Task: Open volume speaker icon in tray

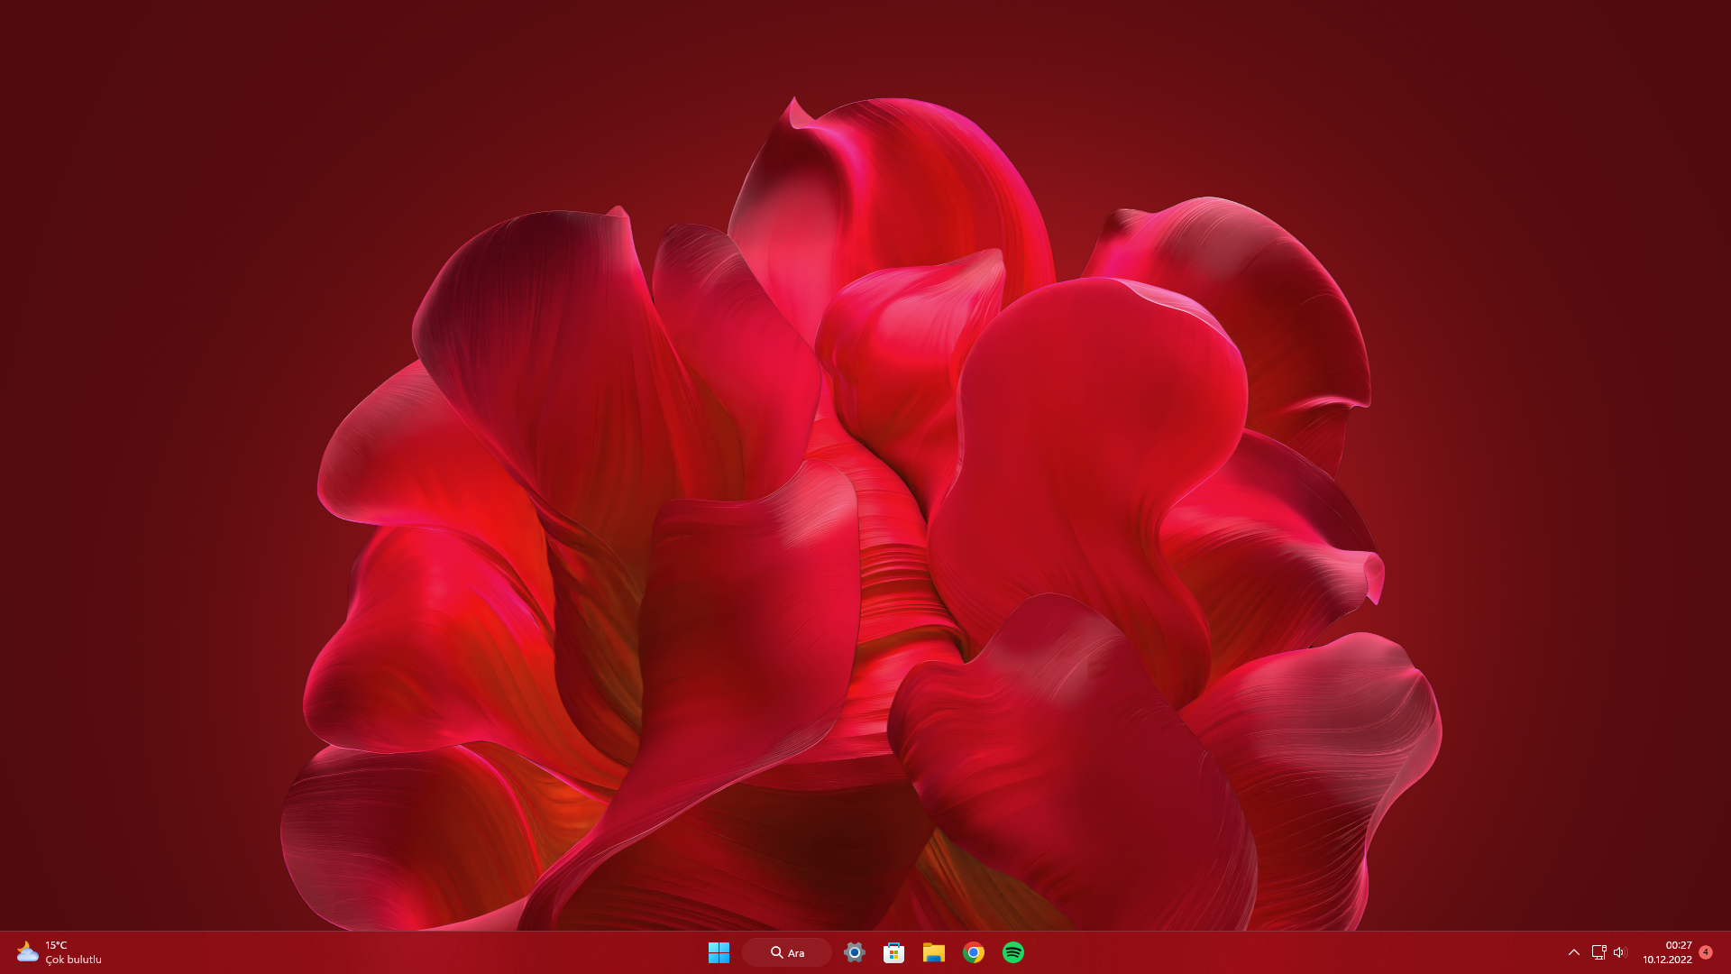Action: (x=1620, y=952)
